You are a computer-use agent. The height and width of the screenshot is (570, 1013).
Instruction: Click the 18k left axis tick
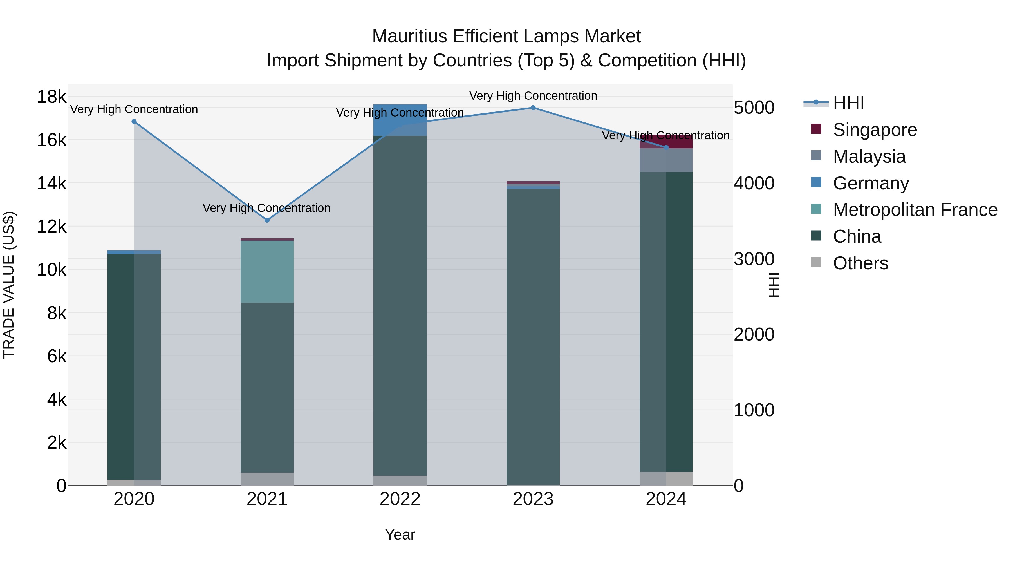click(x=51, y=97)
